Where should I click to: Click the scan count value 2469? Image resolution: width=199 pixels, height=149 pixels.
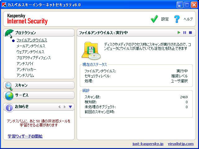pyautogui.click(x=184, y=97)
